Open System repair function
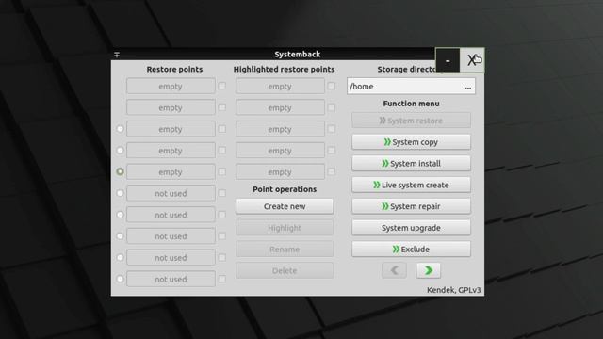This screenshot has width=603, height=339. pyautogui.click(x=411, y=206)
